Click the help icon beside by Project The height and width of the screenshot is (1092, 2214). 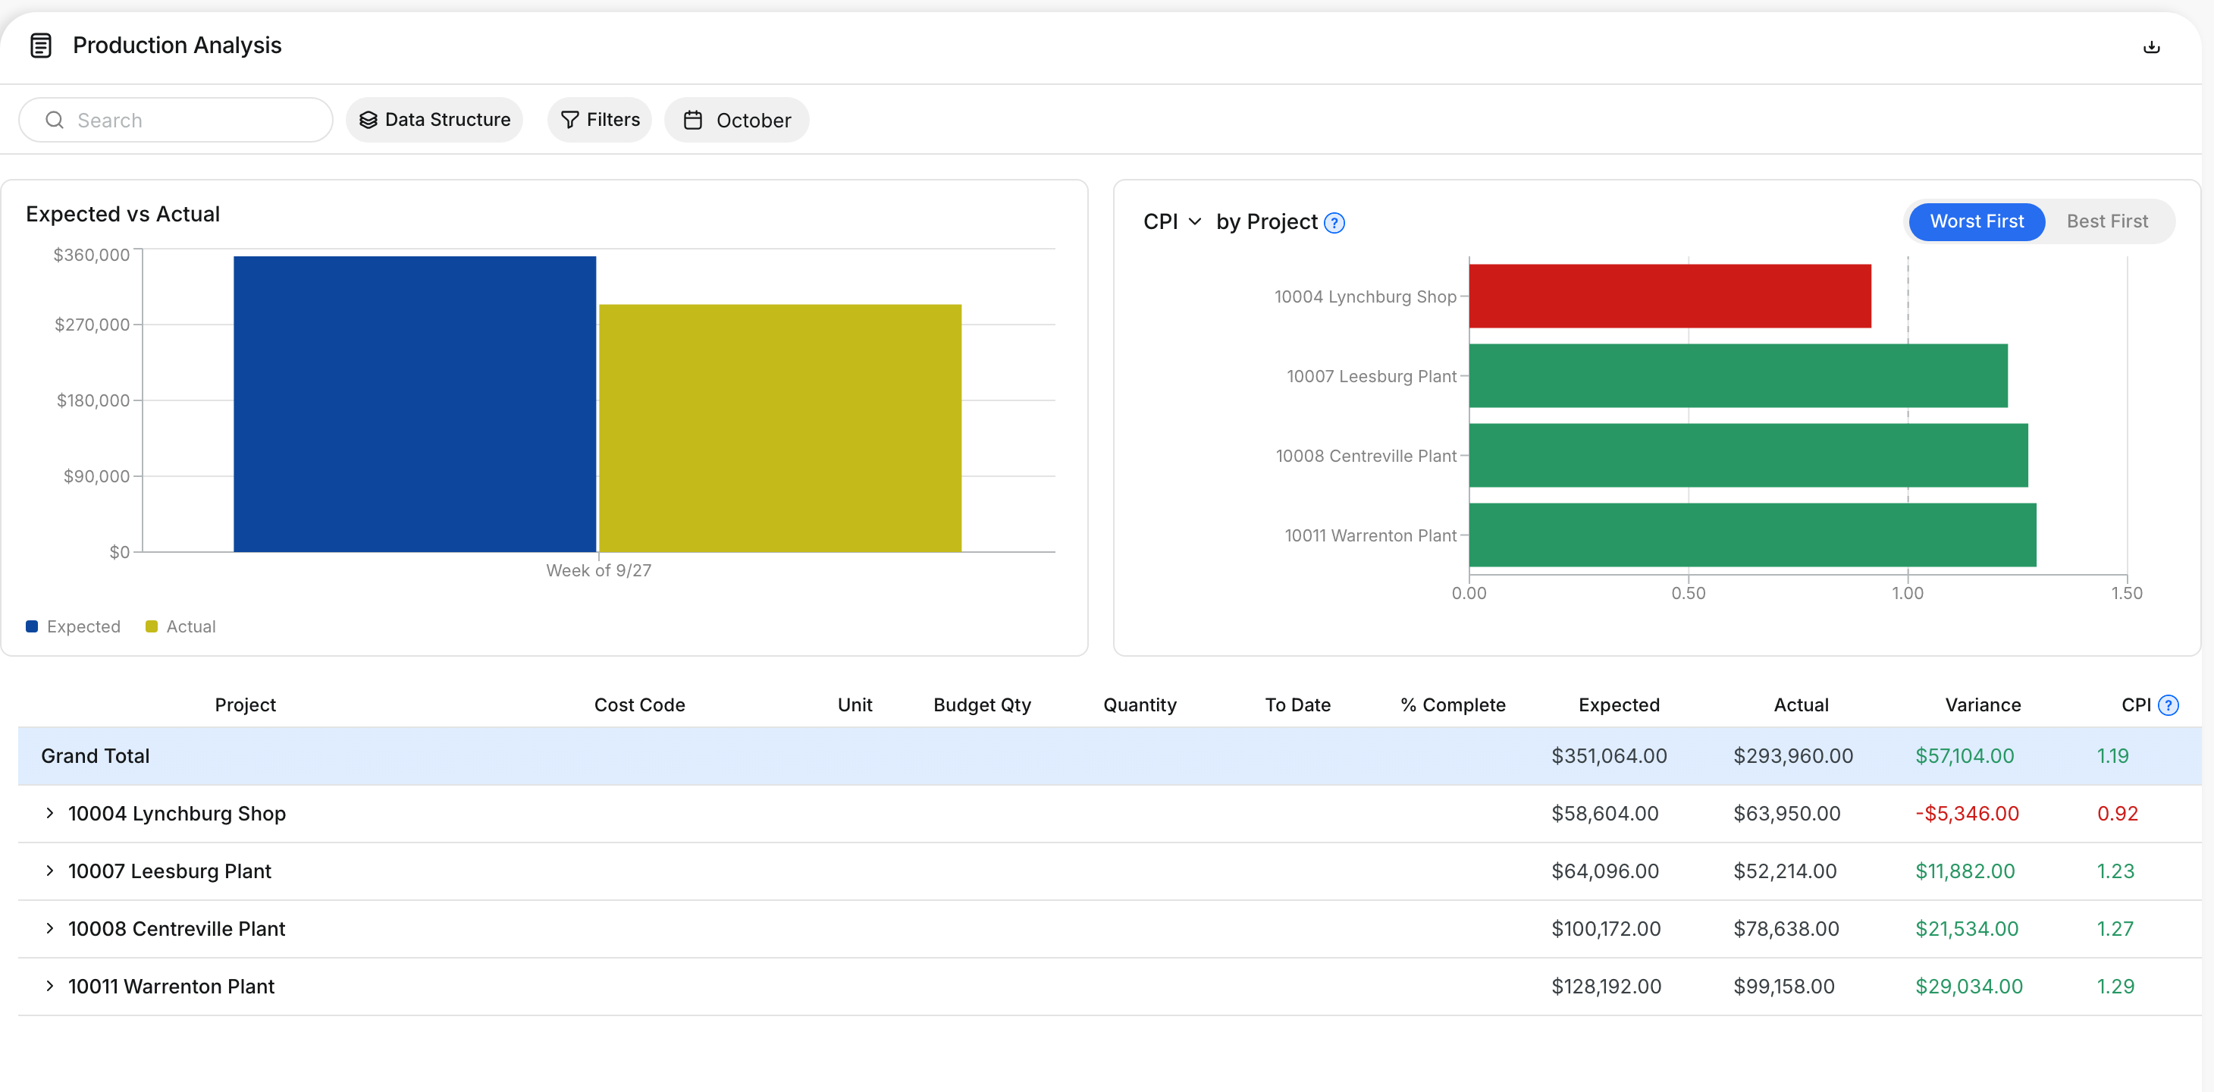[1334, 223]
